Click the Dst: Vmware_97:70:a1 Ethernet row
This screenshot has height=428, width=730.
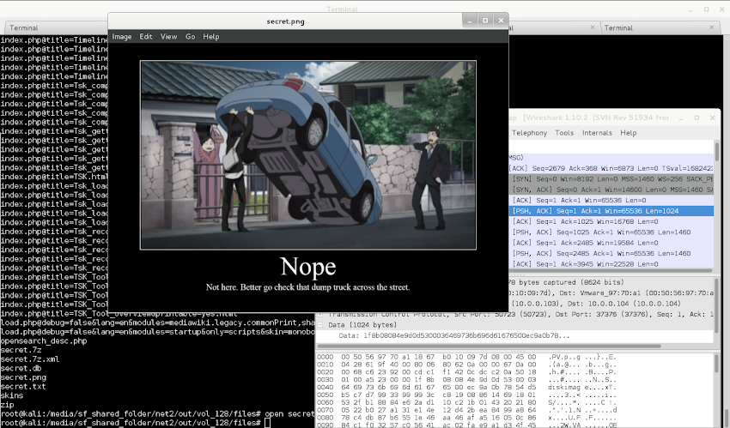pos(611,292)
